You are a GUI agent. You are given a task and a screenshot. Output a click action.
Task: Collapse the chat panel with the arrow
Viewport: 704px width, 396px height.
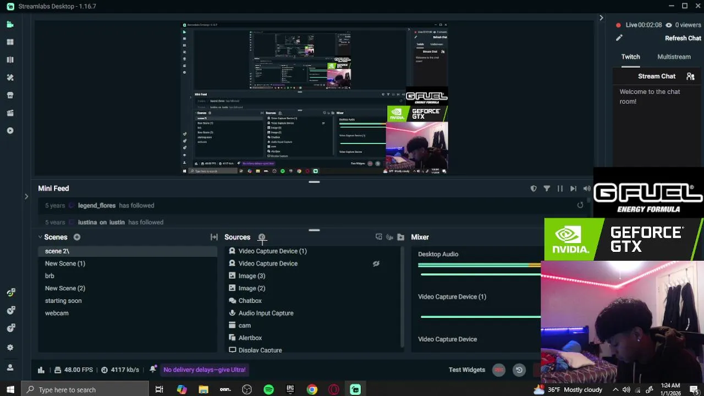601,18
